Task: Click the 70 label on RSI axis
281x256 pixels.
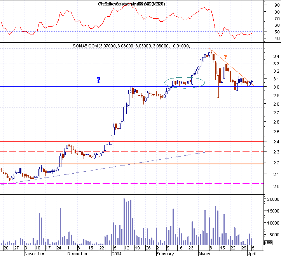Action: [277, 19]
